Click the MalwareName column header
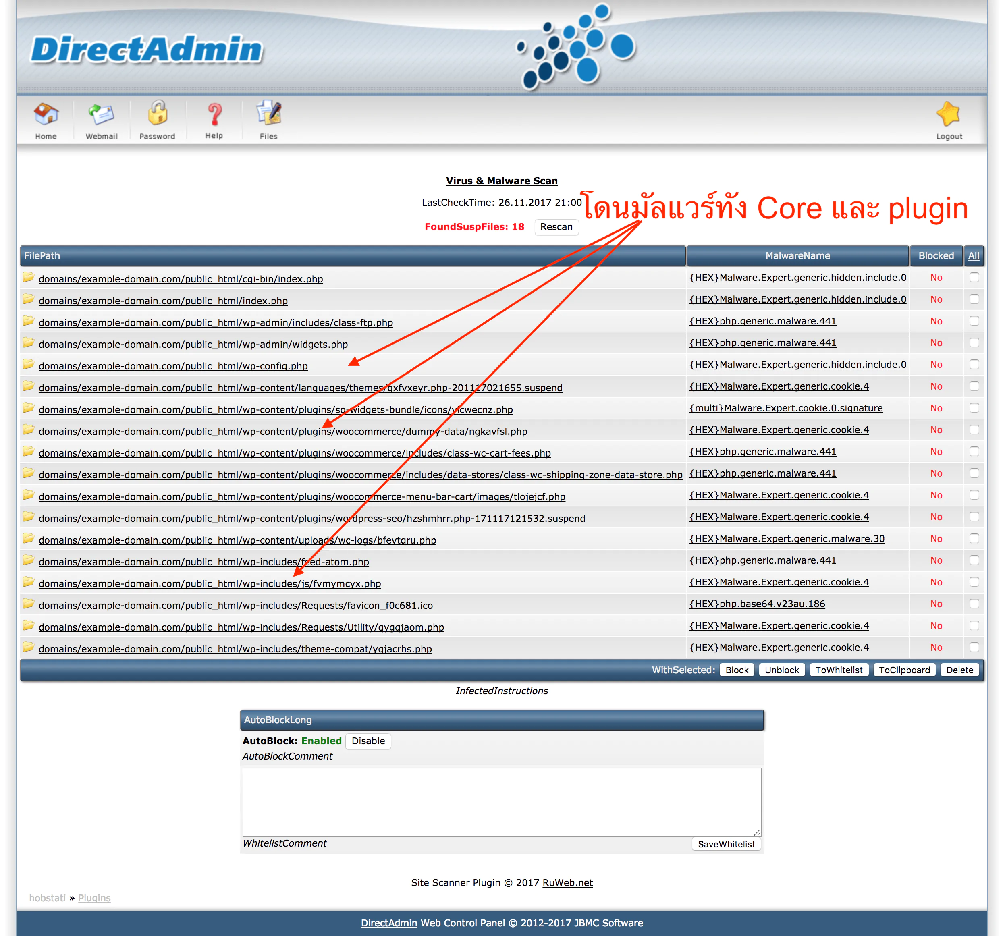 click(x=797, y=256)
